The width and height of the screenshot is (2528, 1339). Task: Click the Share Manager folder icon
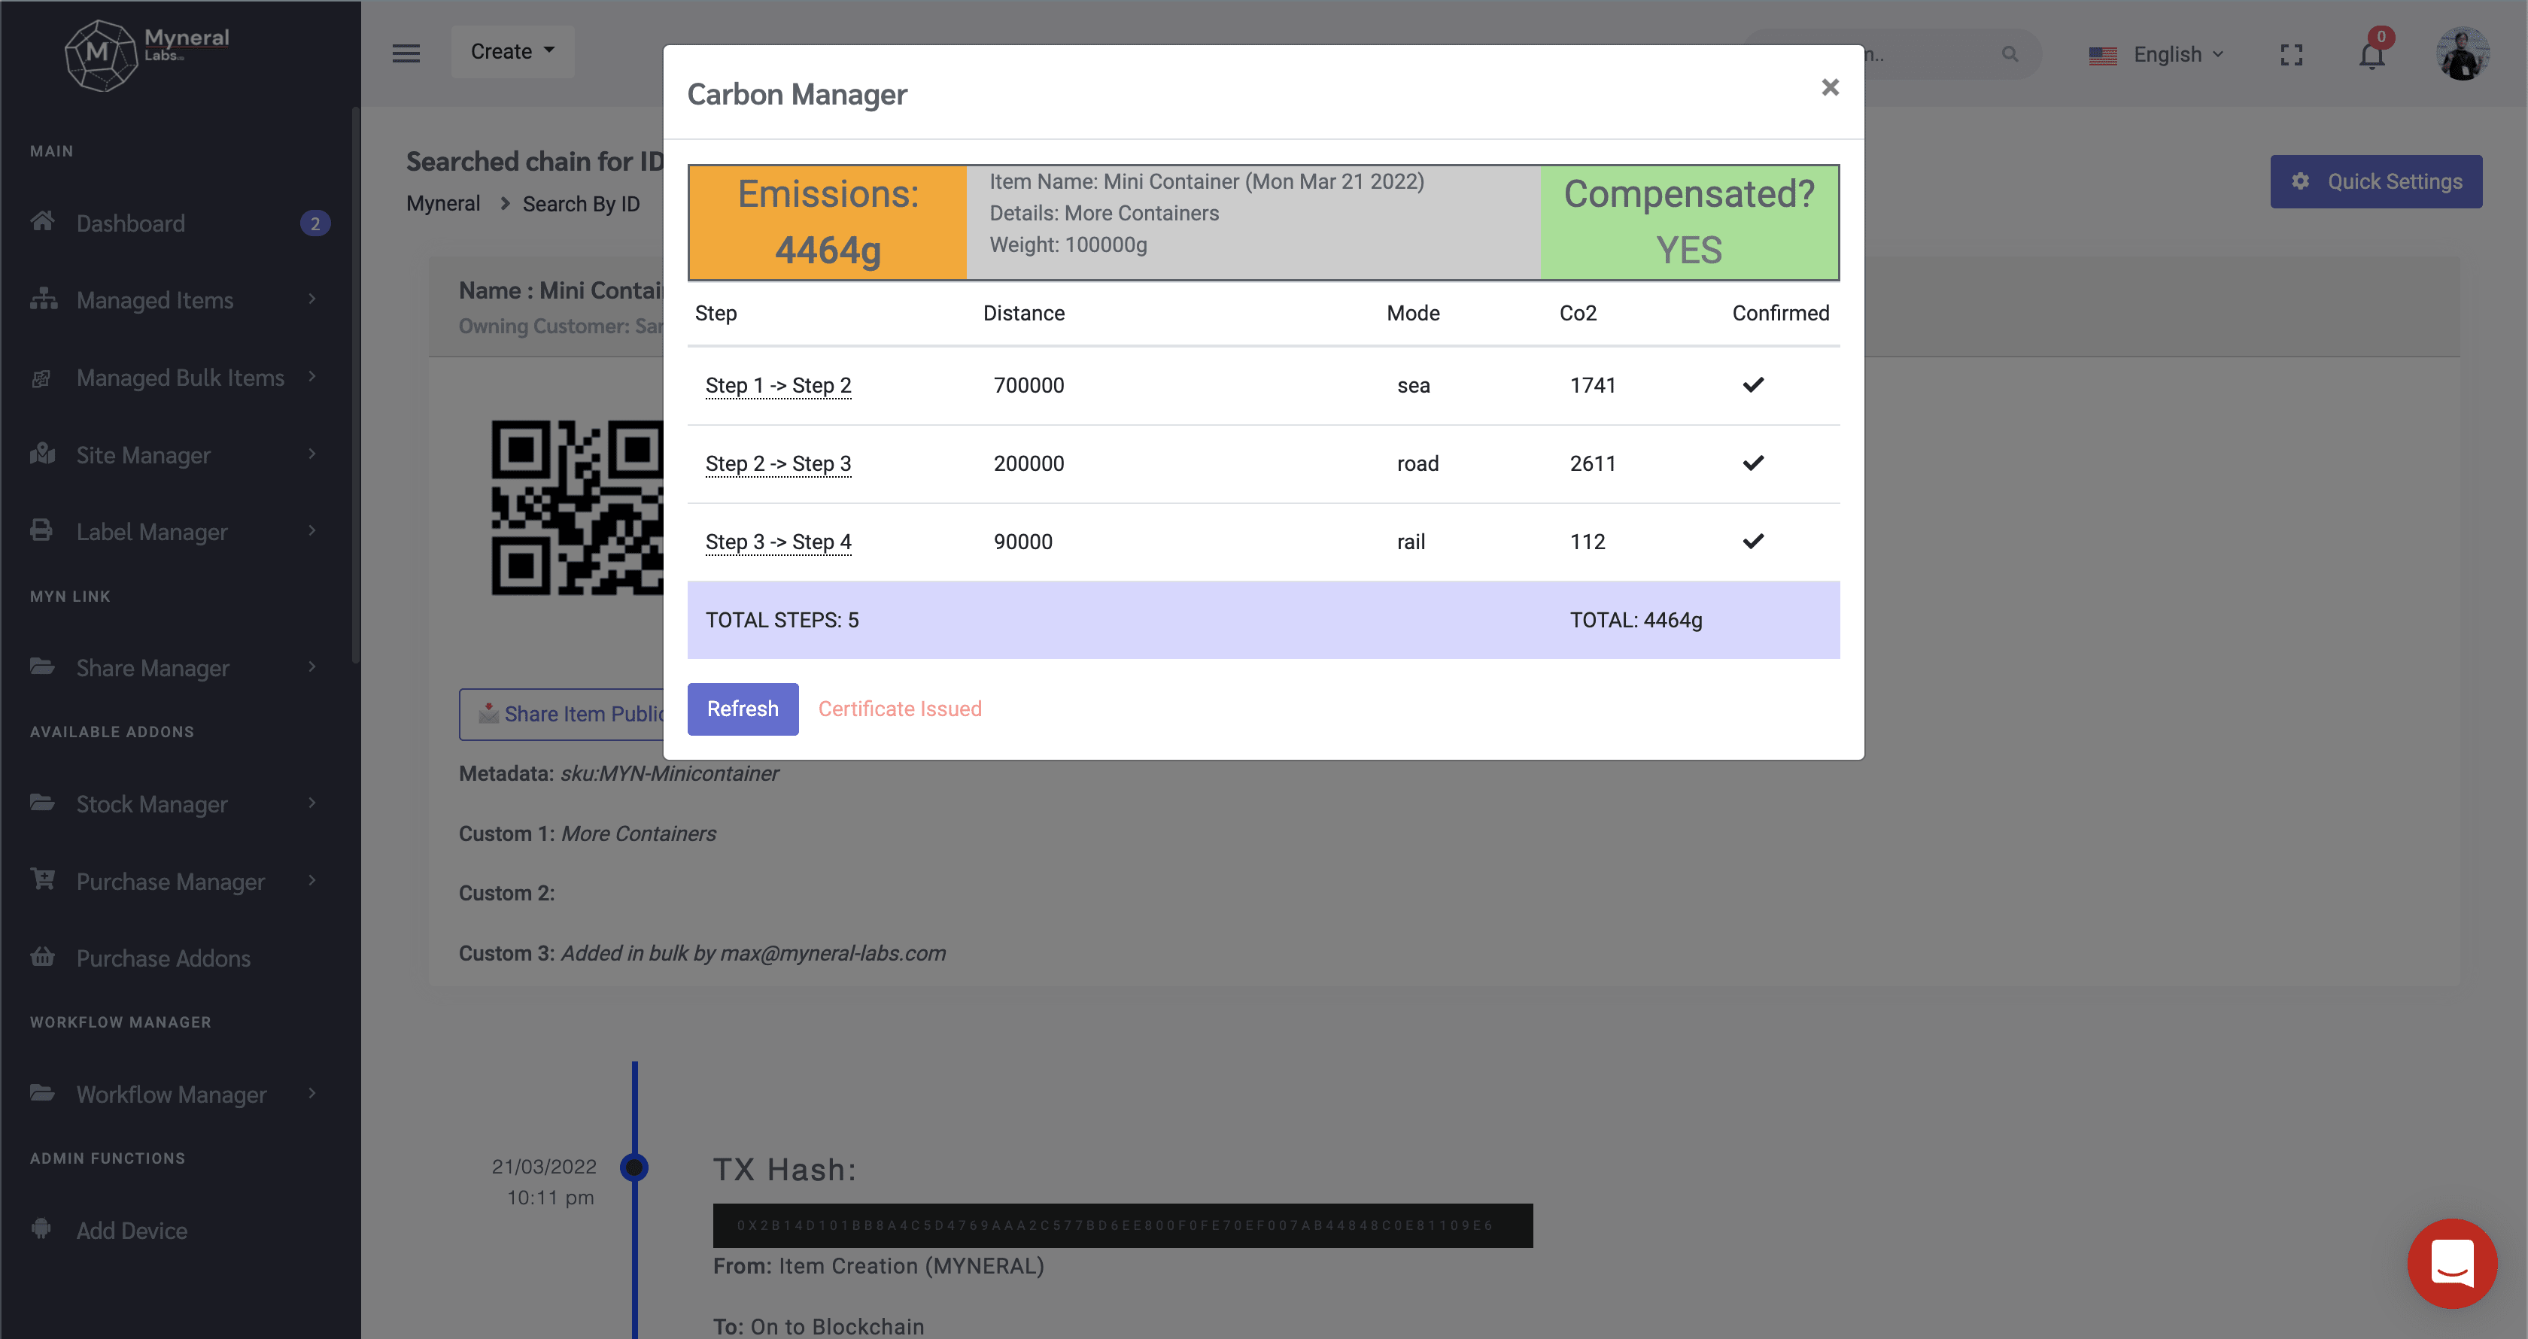(42, 666)
